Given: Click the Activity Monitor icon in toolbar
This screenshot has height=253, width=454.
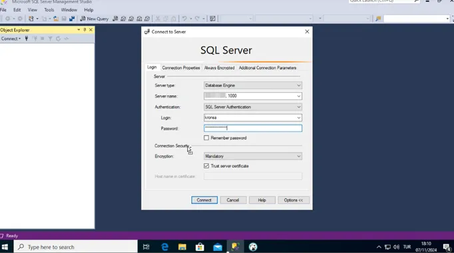Looking at the screenshot, I should [x=212, y=19].
